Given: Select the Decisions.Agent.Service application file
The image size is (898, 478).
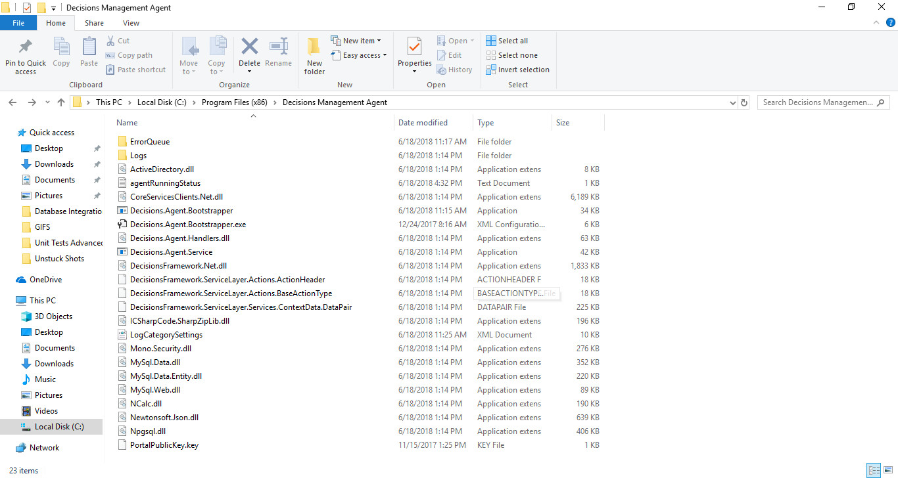Looking at the screenshot, I should click(x=171, y=252).
